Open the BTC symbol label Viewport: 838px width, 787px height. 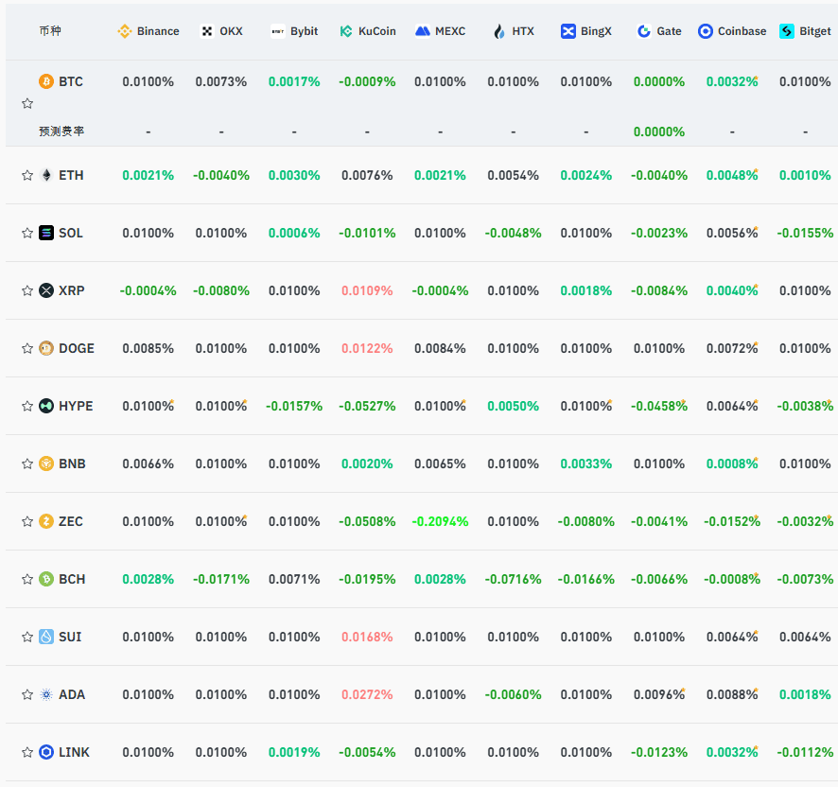(71, 81)
